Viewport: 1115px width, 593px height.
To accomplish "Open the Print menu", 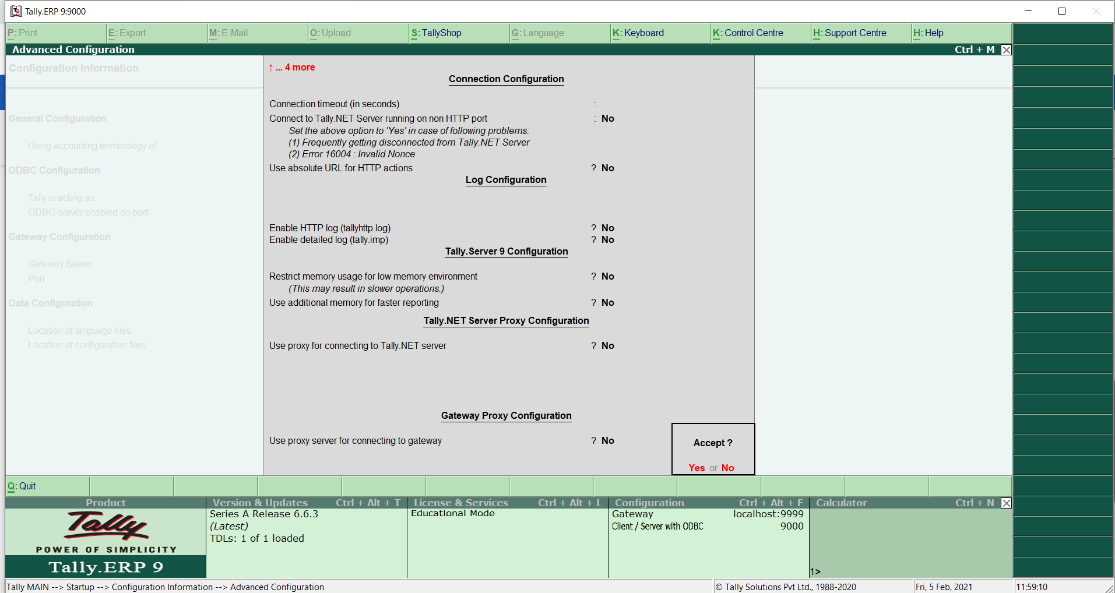I will (x=56, y=33).
